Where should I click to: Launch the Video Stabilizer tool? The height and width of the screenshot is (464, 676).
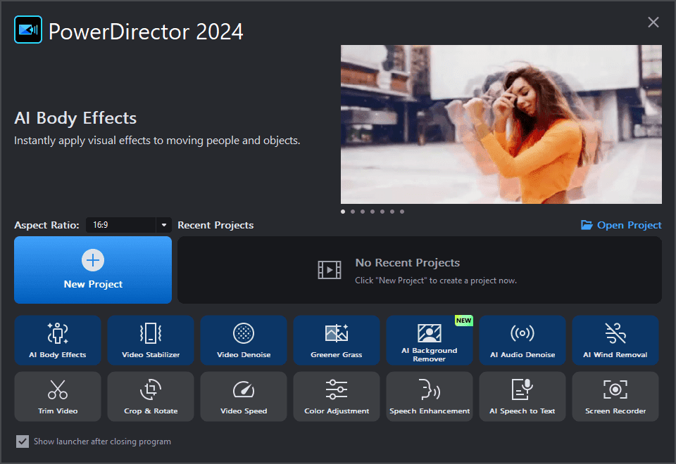[151, 340]
